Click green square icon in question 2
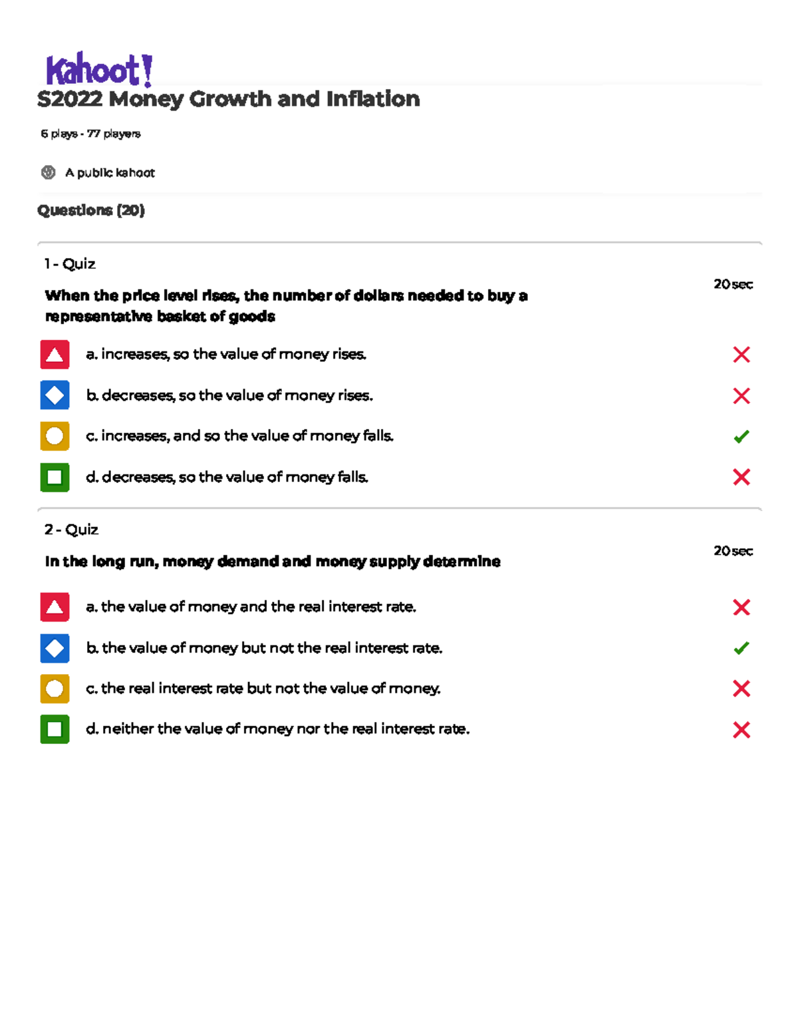Image resolution: width=798 pixels, height=1034 pixels. click(x=55, y=729)
